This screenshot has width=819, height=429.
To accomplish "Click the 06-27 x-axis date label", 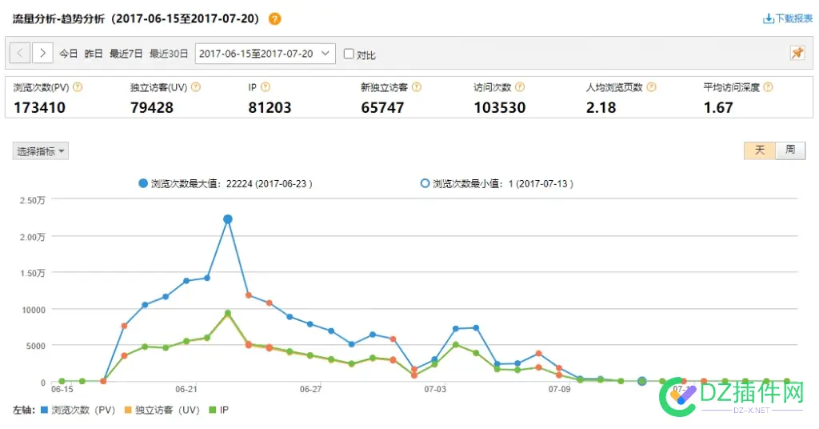I will point(311,389).
